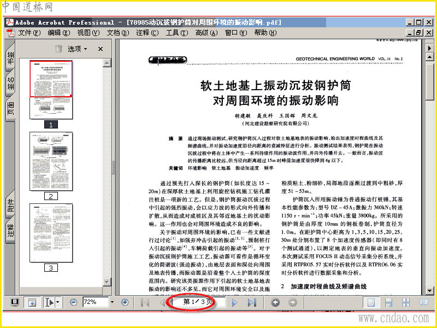437x328 pixels.
Task: Click the zoom in plus button
Action: (125, 302)
